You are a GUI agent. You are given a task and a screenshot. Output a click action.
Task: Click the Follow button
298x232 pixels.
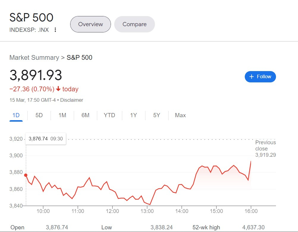(260, 77)
